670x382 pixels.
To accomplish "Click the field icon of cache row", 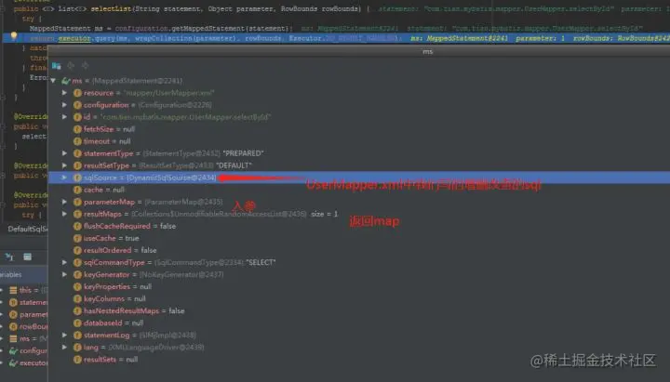I will [x=77, y=190].
